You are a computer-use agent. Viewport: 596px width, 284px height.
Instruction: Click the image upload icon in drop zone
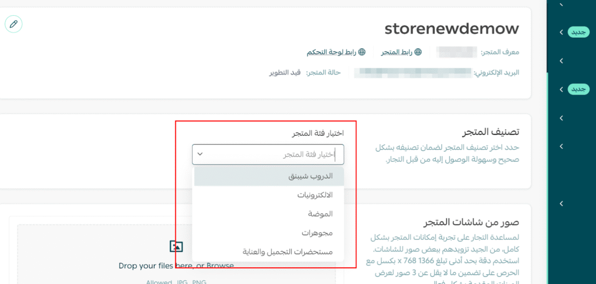click(x=176, y=246)
